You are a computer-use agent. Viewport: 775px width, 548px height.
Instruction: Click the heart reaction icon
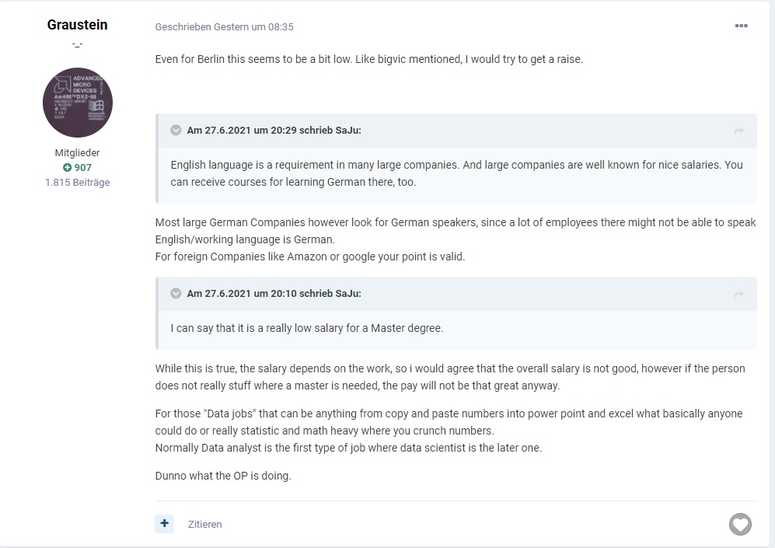(x=740, y=524)
